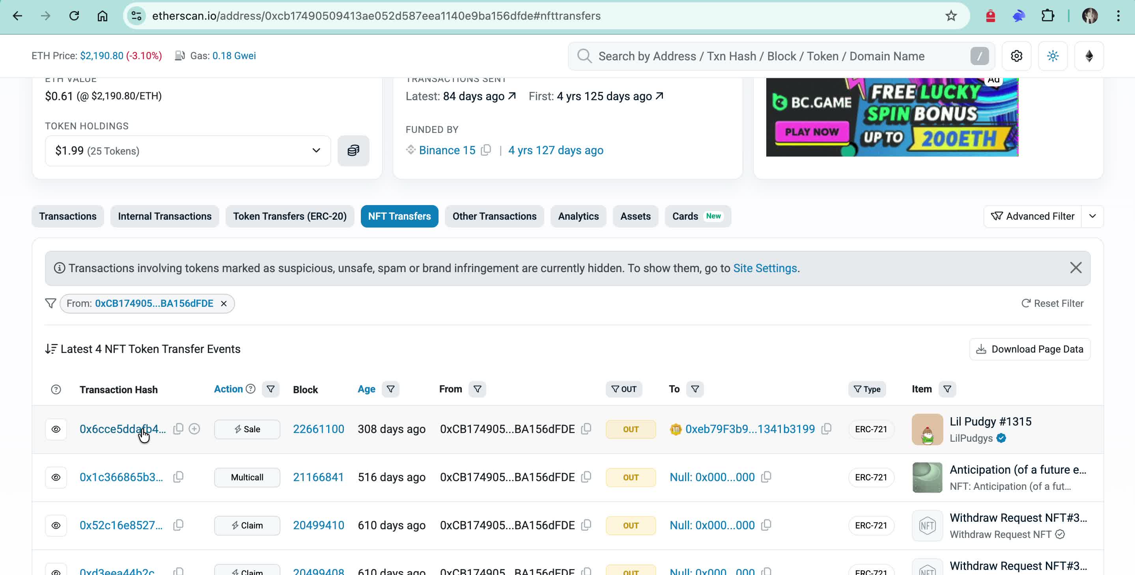Click the Advanced Filter button

[x=1032, y=217]
